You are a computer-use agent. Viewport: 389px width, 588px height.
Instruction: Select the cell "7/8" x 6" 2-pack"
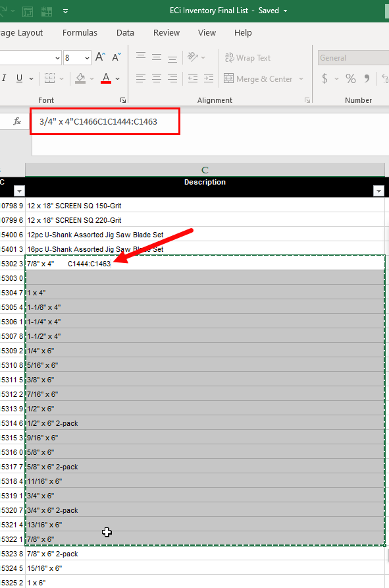click(205, 554)
